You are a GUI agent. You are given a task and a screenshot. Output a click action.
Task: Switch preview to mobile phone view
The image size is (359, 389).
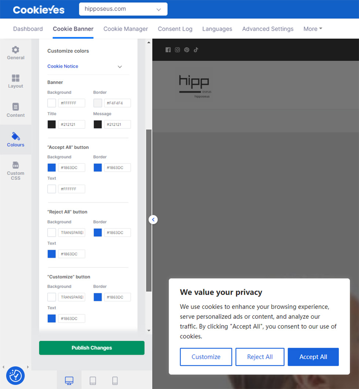tap(115, 381)
